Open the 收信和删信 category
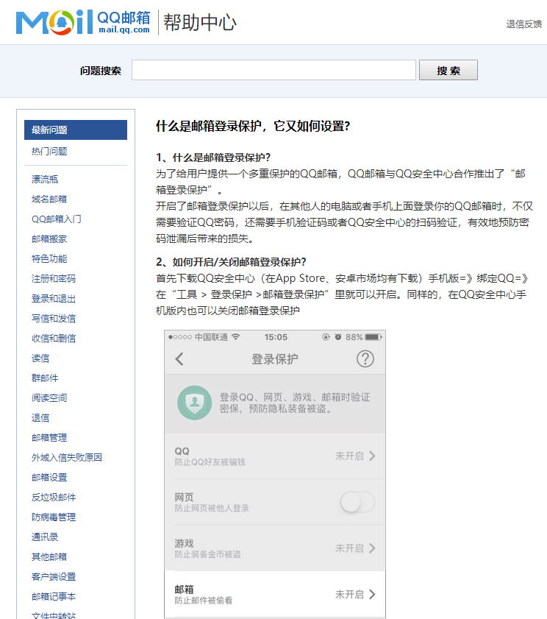The height and width of the screenshot is (619, 547). pos(54,339)
